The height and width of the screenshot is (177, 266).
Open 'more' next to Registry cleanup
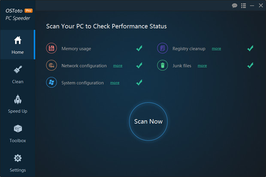point(216,48)
